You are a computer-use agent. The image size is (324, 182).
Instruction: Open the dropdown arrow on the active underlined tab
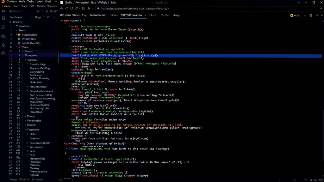click(145, 15)
